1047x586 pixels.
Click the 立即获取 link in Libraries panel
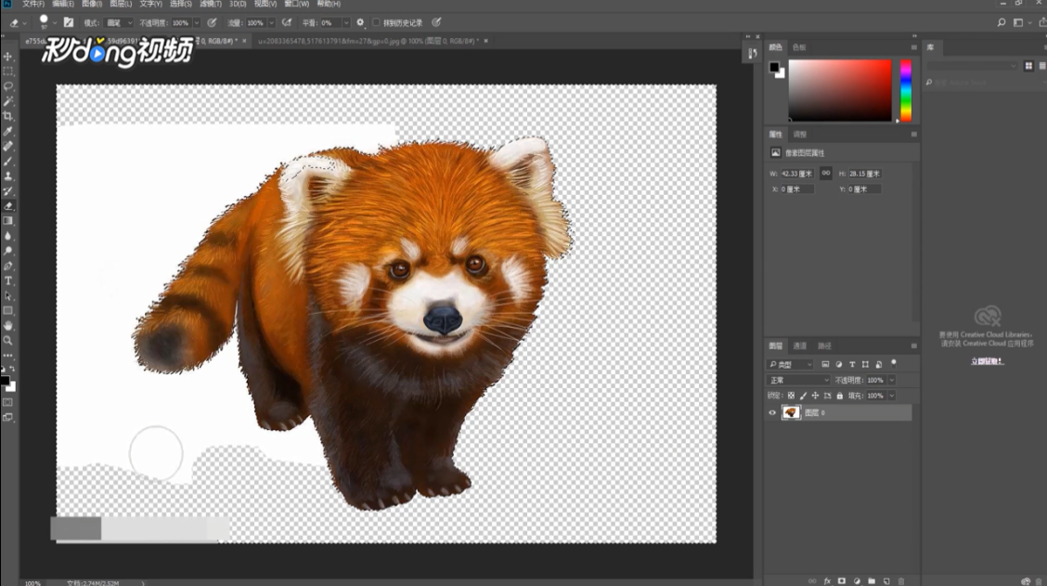(988, 361)
